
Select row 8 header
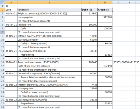pos(2,32)
